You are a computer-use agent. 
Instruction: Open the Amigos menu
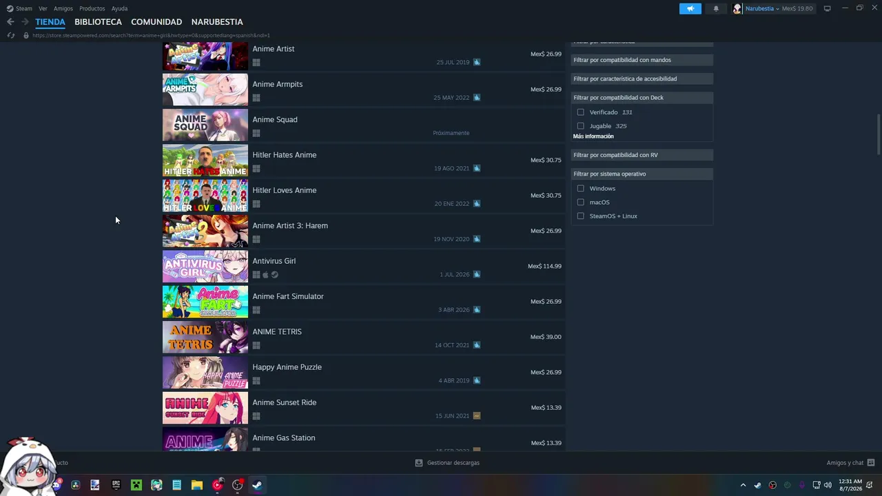[63, 8]
